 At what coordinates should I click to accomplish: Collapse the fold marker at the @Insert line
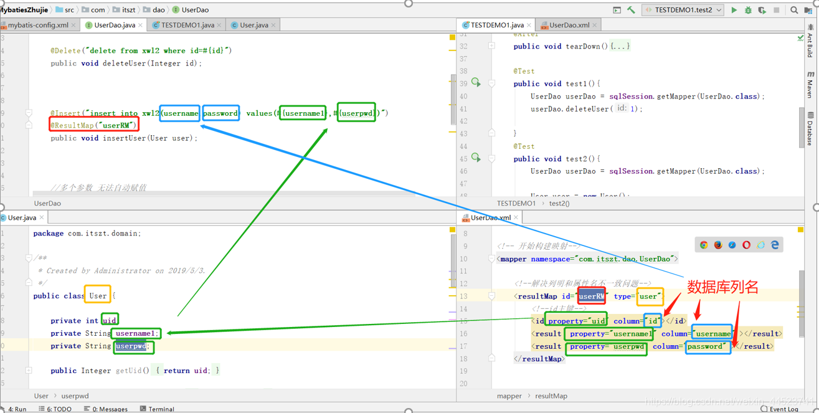[29, 113]
